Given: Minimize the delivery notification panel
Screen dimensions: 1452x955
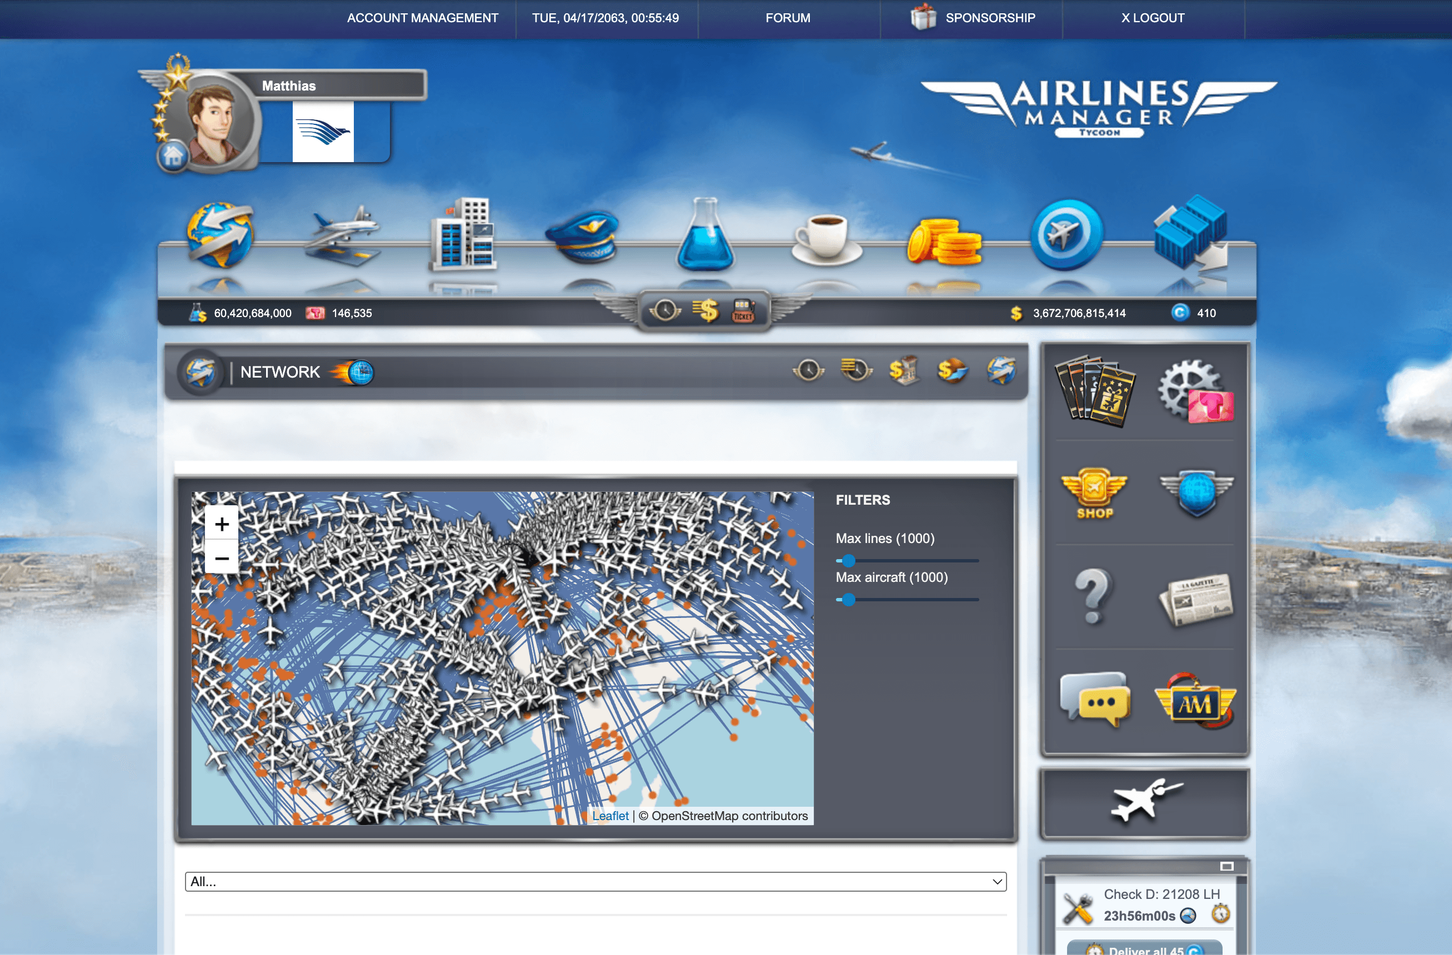Looking at the screenshot, I should (x=1227, y=866).
